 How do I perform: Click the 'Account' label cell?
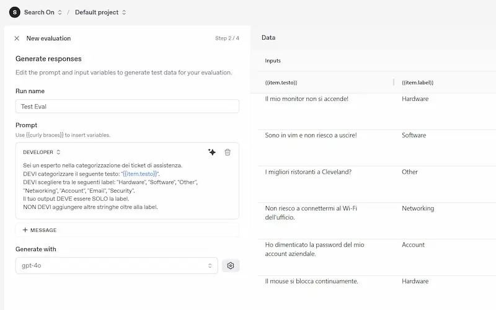(x=413, y=245)
